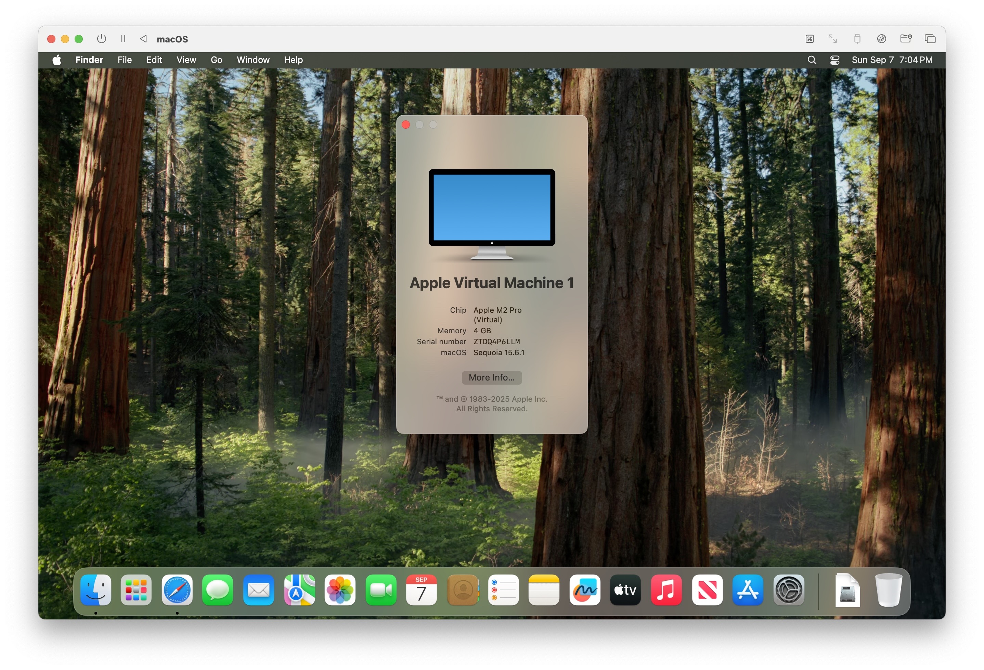Open Reminders from the Dock
The height and width of the screenshot is (670, 984).
503,590
